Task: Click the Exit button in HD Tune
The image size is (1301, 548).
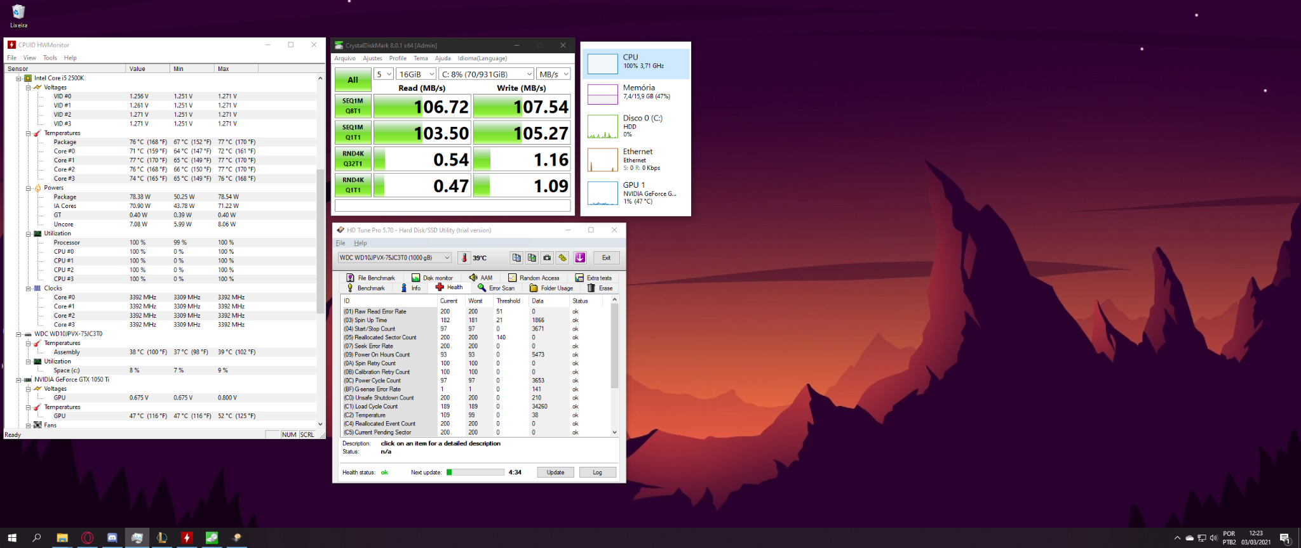Action: point(606,258)
